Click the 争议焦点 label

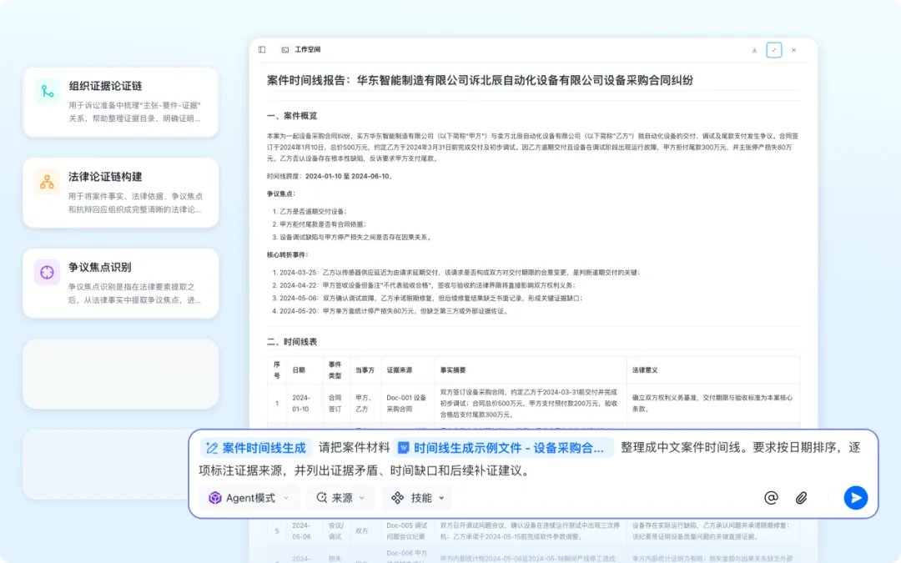point(282,194)
